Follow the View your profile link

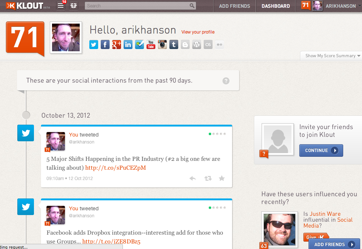pos(198,32)
